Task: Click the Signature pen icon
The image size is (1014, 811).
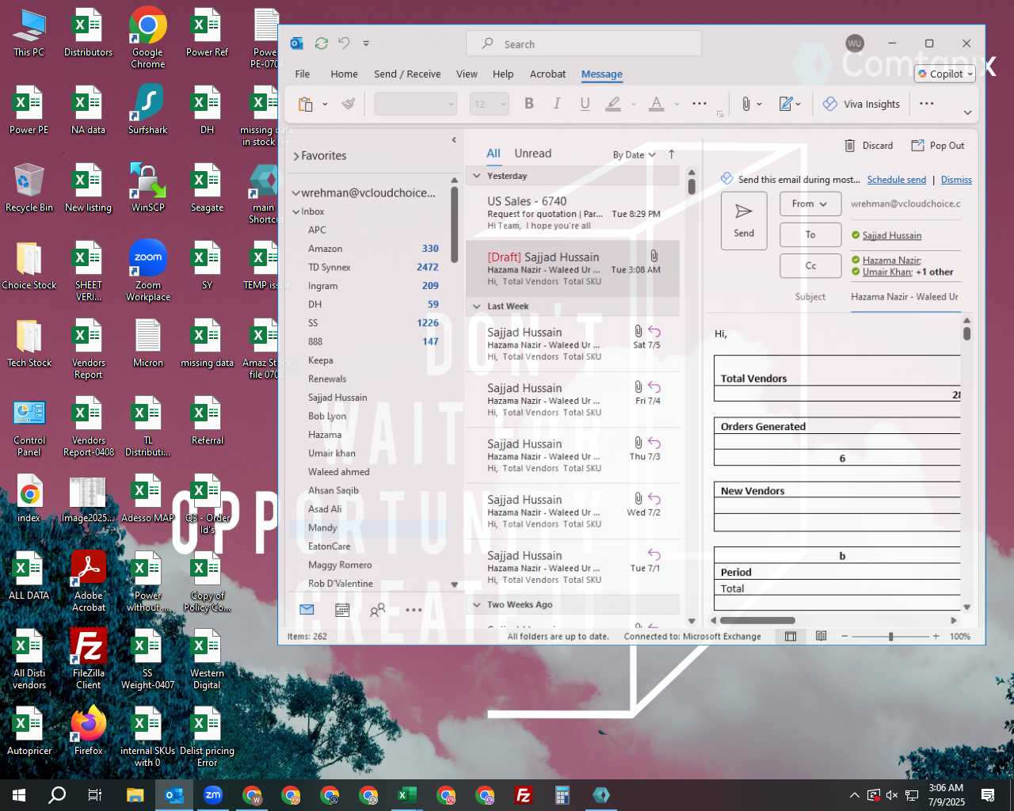Action: click(x=785, y=104)
